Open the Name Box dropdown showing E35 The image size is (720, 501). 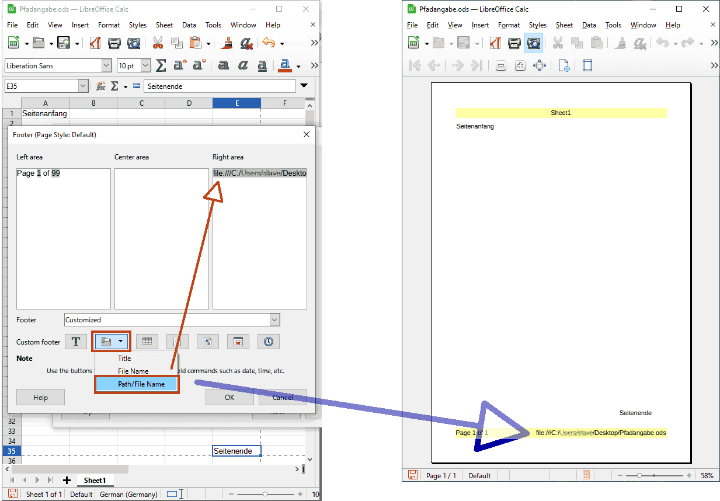click(83, 86)
